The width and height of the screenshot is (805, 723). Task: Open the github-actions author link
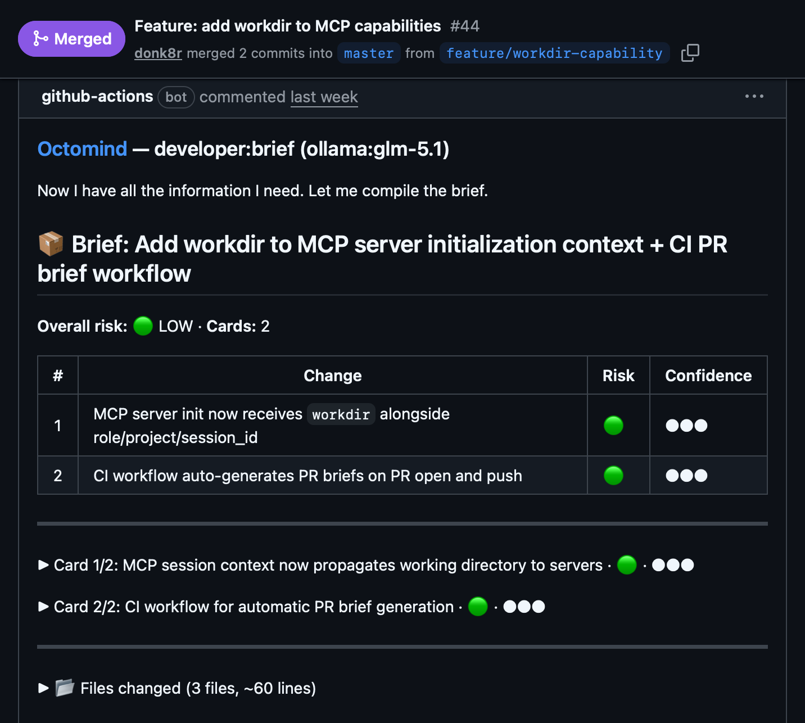(97, 97)
